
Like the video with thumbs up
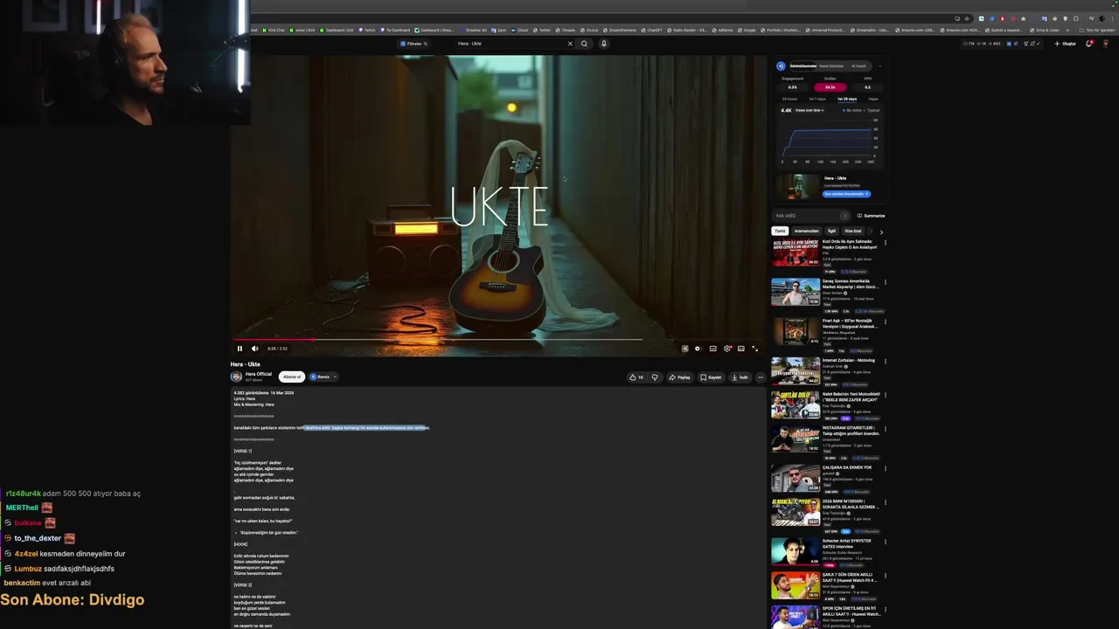click(636, 377)
